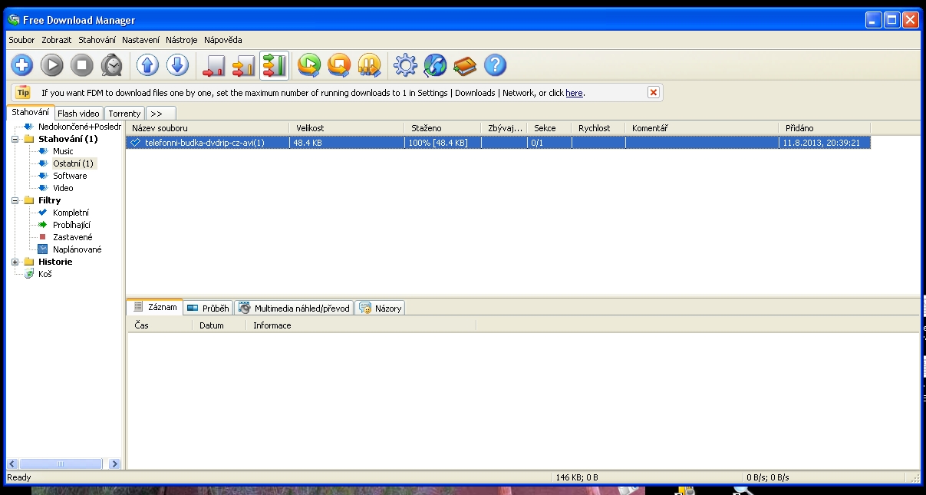
Task: Switch to the Flash video tab
Action: pos(78,114)
